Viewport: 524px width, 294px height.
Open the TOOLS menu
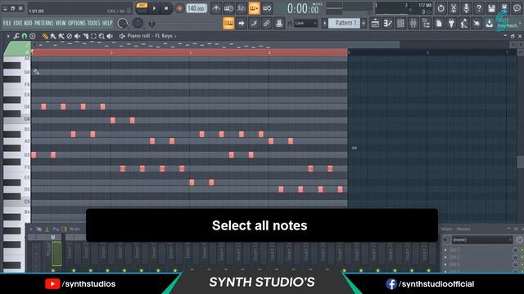click(93, 23)
